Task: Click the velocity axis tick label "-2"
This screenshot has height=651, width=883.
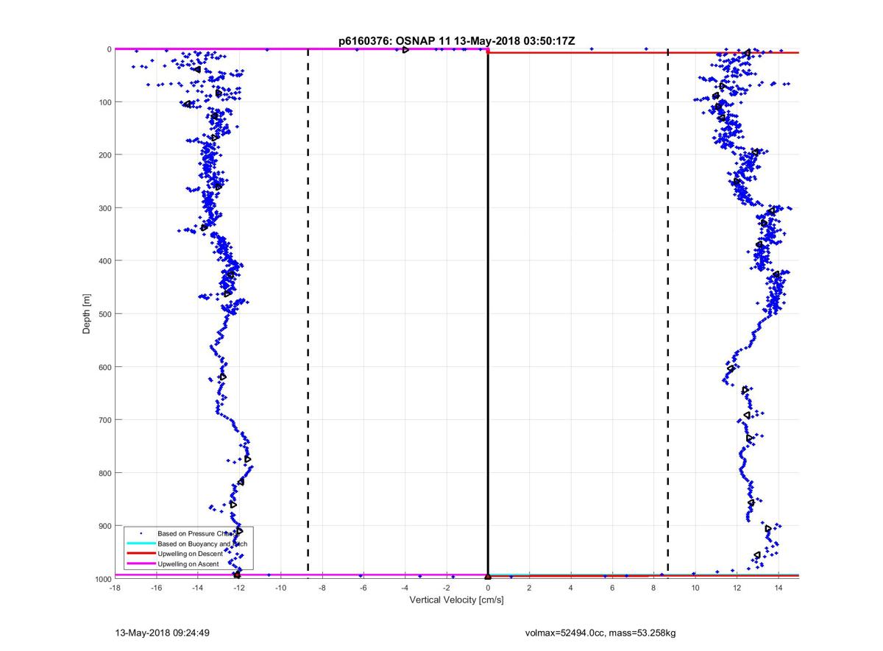Action: 447,588
